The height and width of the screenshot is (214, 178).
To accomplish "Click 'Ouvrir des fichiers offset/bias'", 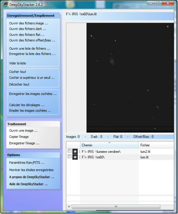I will tap(32, 40).
